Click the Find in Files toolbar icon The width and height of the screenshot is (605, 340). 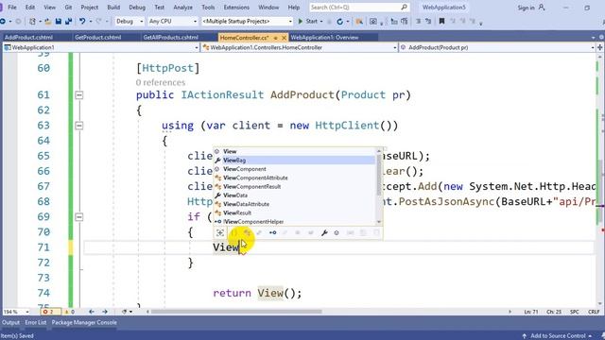(x=359, y=22)
